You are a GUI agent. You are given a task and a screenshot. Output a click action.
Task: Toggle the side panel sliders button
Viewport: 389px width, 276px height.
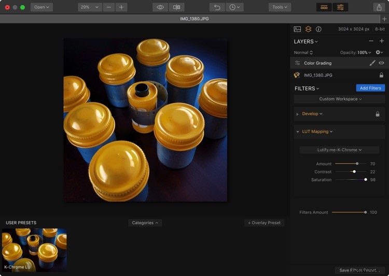pos(340,7)
